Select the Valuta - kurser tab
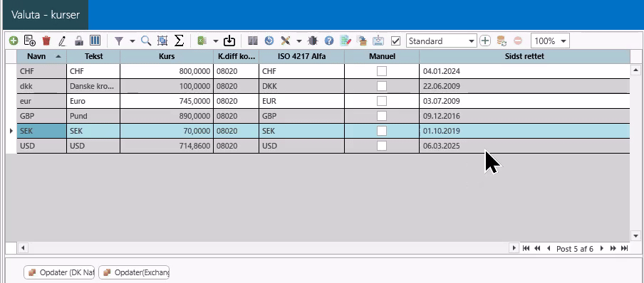Screen dimensions: 644x283 pyautogui.click(x=46, y=15)
